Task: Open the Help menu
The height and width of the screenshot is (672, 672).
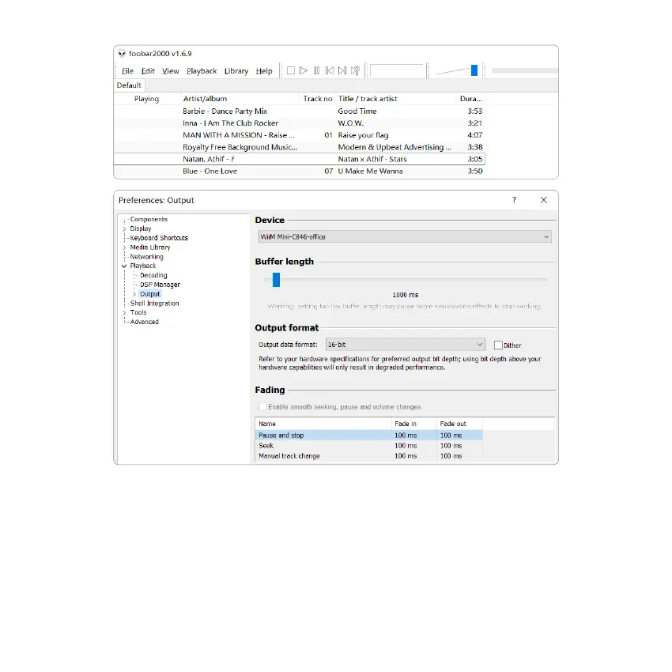Action: click(x=264, y=71)
